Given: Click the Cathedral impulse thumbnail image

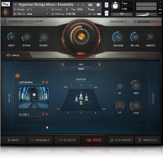Looking at the screenshot, I should (34, 98).
